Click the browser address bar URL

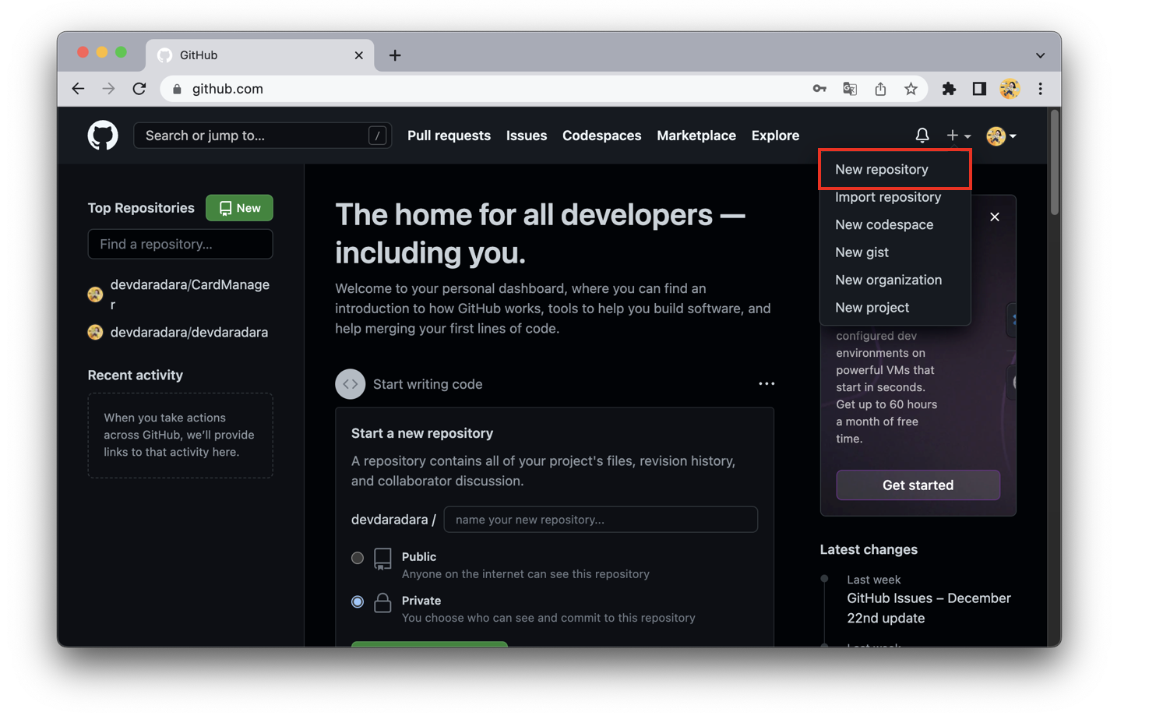pyautogui.click(x=227, y=89)
